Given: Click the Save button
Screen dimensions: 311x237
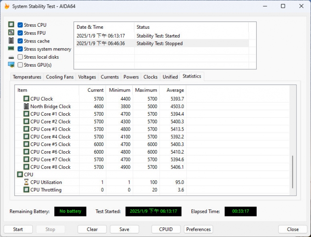Looking at the screenshot, I should pos(124,229).
